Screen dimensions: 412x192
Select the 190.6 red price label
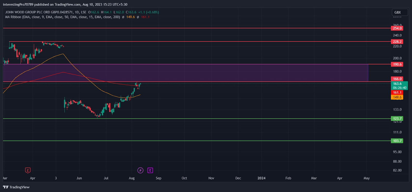[x=397, y=65]
